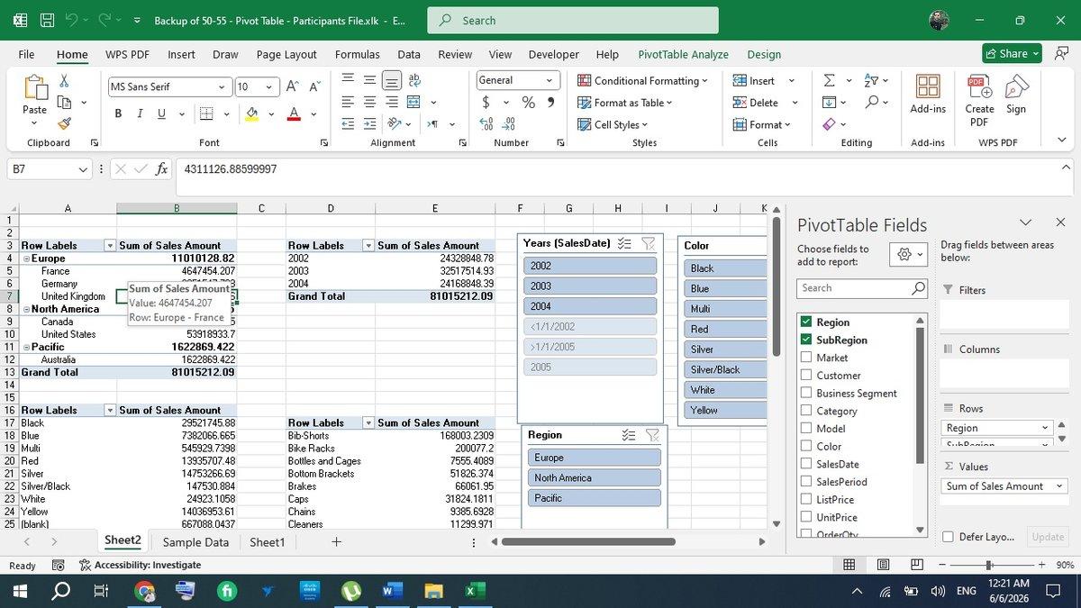Screen dimensions: 1081x608
Task: Click the PivotTable Fields search box
Action: tap(862, 288)
